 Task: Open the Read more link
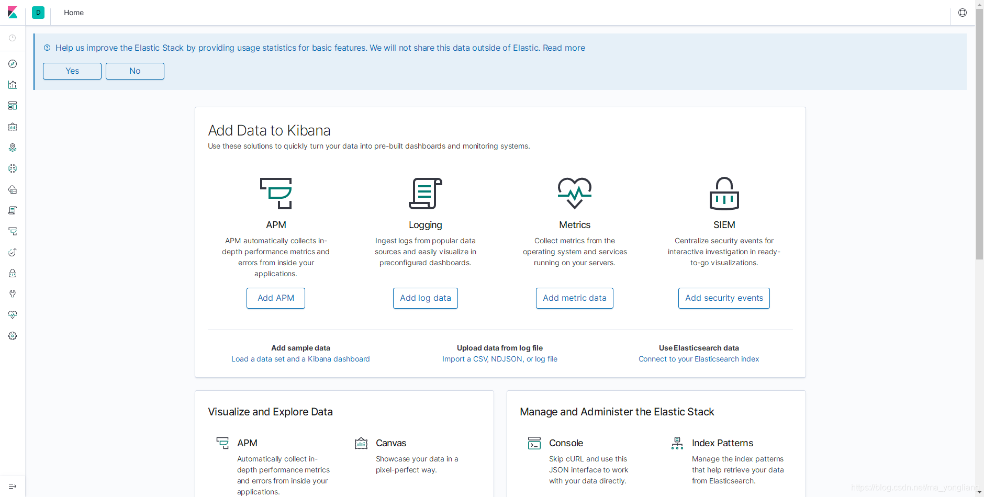point(564,48)
